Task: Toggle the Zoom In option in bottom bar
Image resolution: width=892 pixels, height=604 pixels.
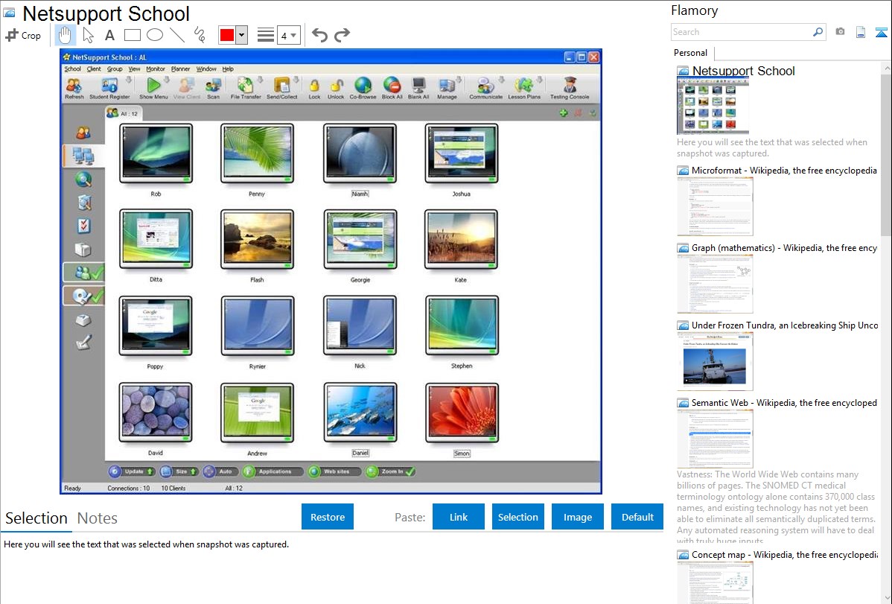Action: pyautogui.click(x=391, y=471)
